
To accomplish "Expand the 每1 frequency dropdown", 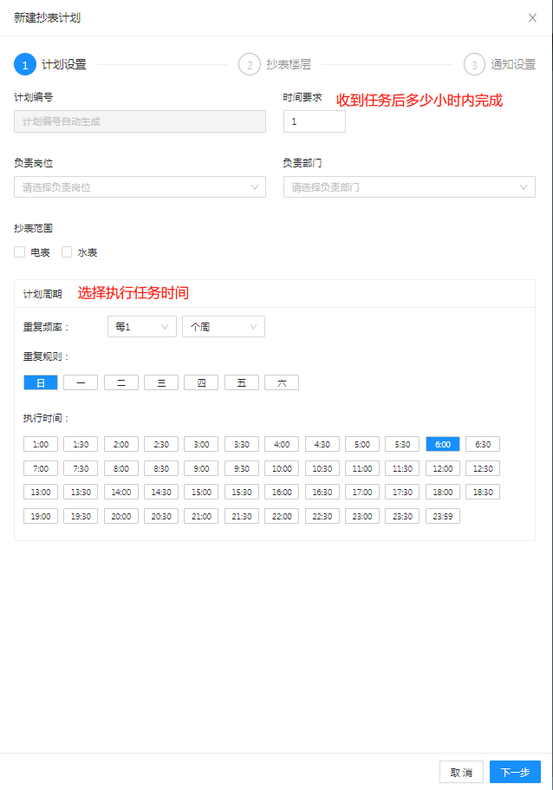I will pos(141,327).
